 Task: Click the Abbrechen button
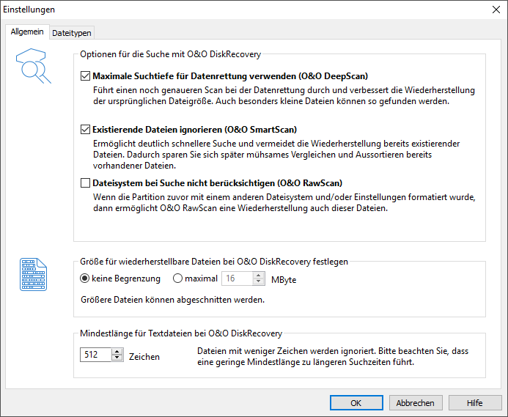click(415, 402)
